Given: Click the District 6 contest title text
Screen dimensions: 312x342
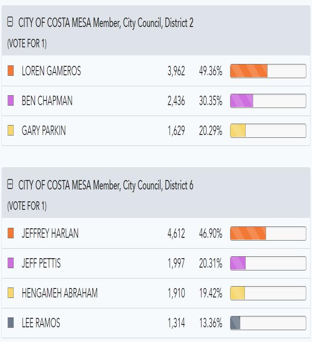Looking at the screenshot, I should point(106,185).
